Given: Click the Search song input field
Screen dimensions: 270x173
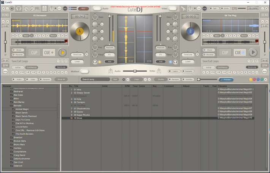Looking at the screenshot, I should click(x=95, y=79).
